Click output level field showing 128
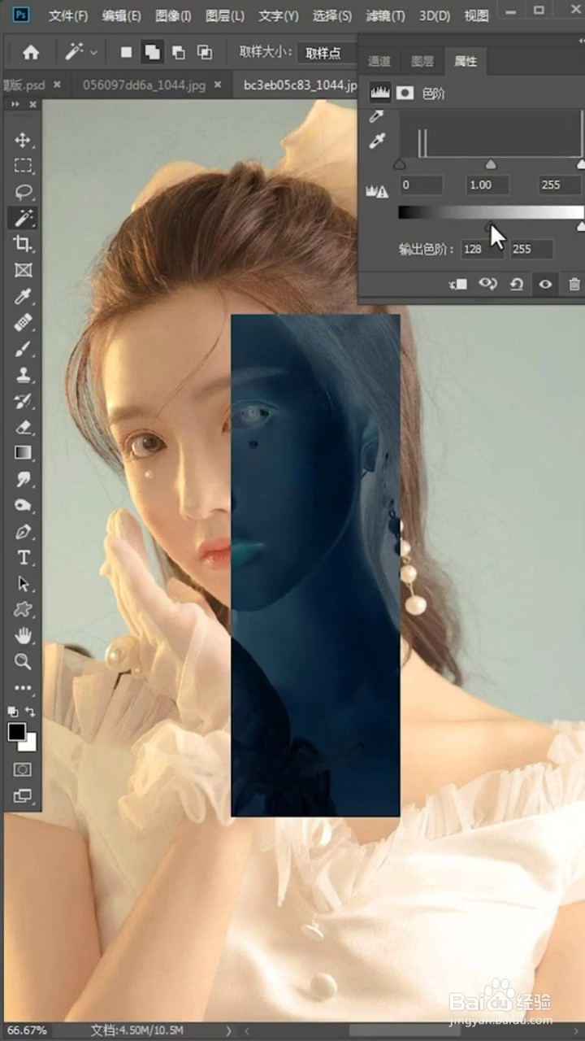Viewport: 585px width, 1041px height. click(481, 249)
